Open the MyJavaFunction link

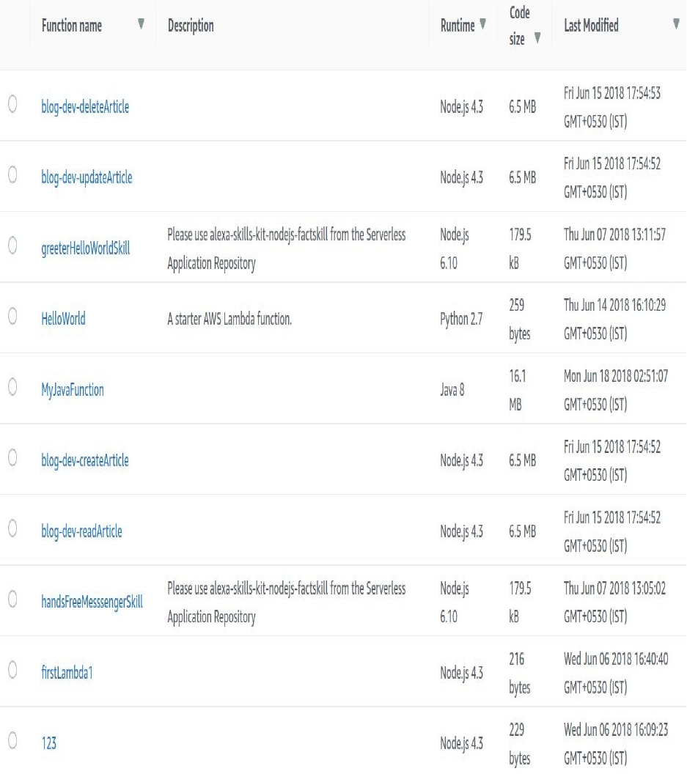(73, 390)
